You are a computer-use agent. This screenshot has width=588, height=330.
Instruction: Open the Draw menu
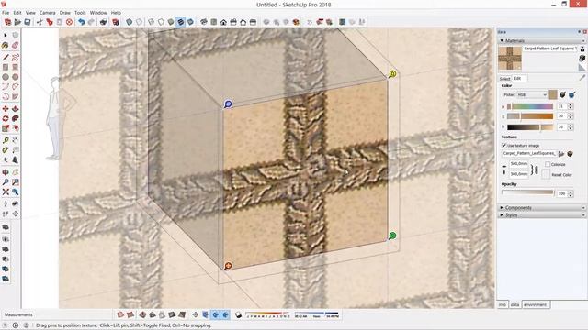click(x=65, y=12)
